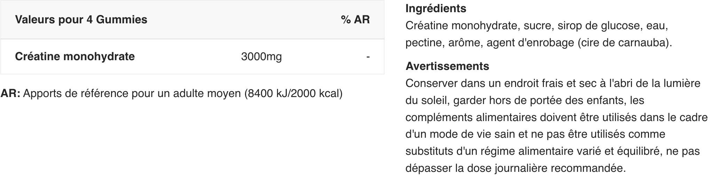This screenshot has width=720, height=192.
Task: Click the "Avertissements" heading
Action: [447, 66]
